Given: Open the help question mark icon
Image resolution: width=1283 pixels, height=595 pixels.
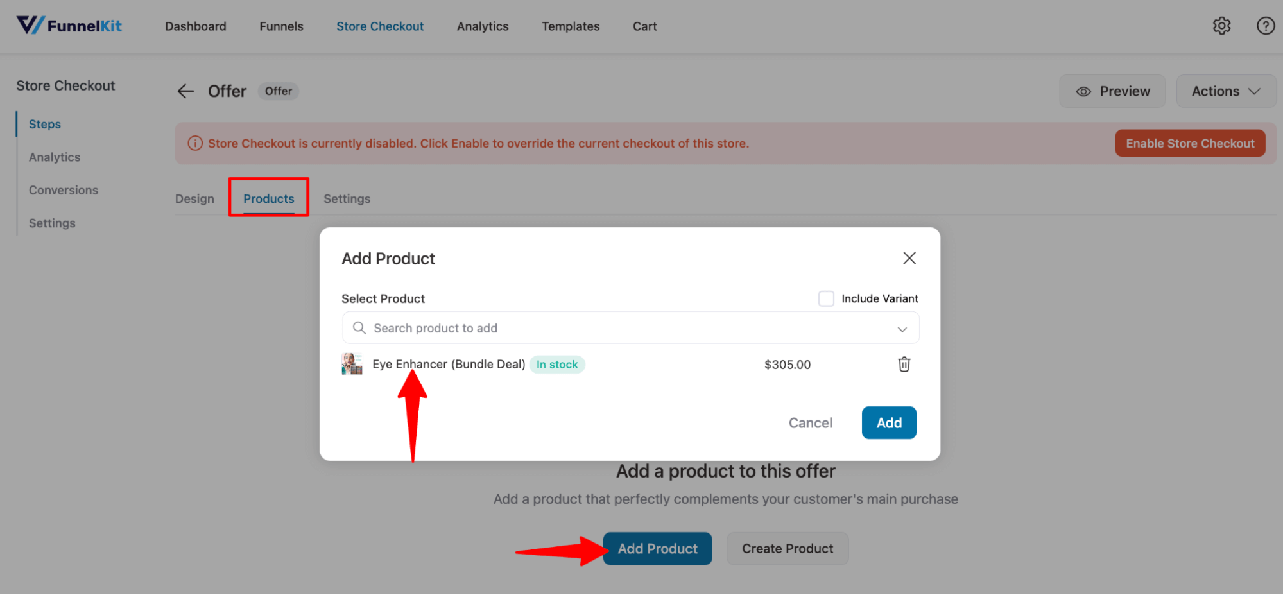Looking at the screenshot, I should point(1265,26).
